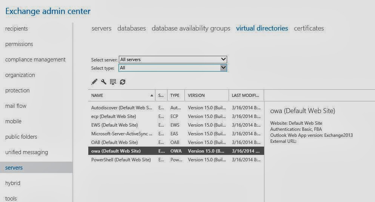Viewport: 375px width, 202px height.
Task: Switch to the databases tab
Action: pyautogui.click(x=131, y=28)
